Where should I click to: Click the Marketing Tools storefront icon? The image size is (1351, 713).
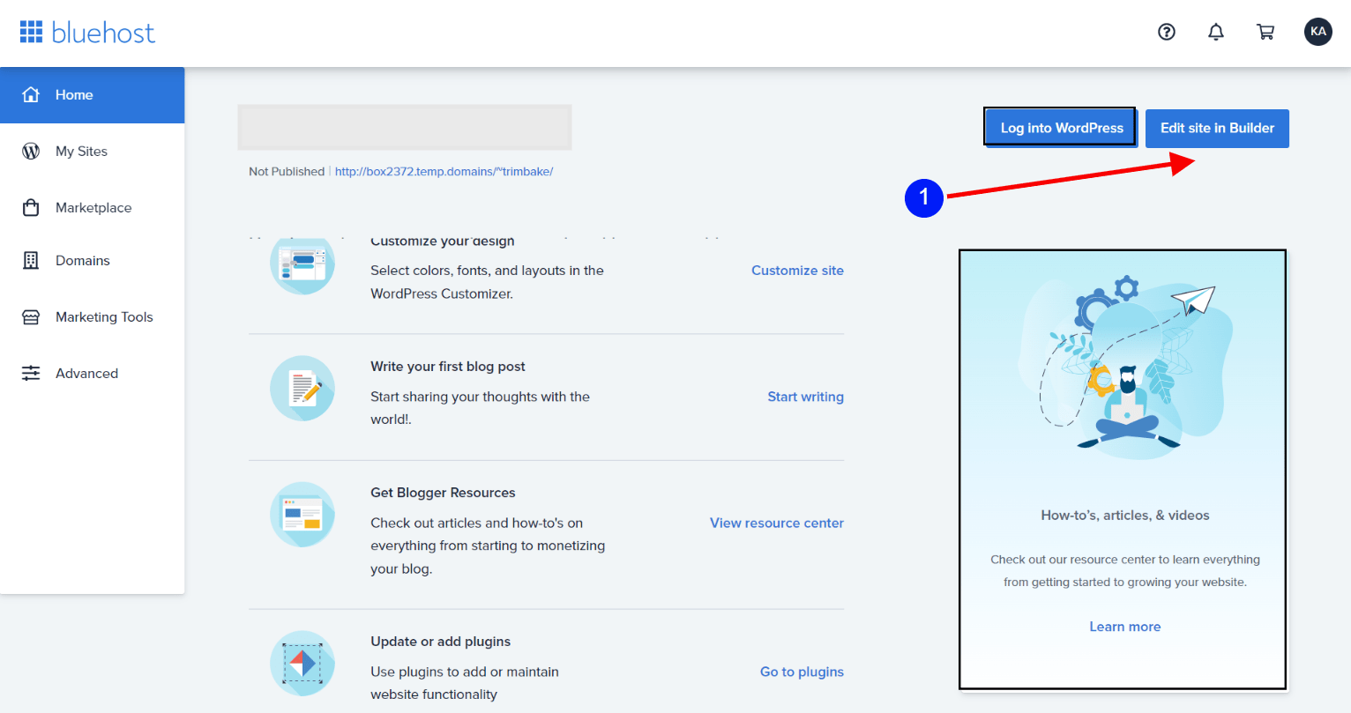(31, 316)
